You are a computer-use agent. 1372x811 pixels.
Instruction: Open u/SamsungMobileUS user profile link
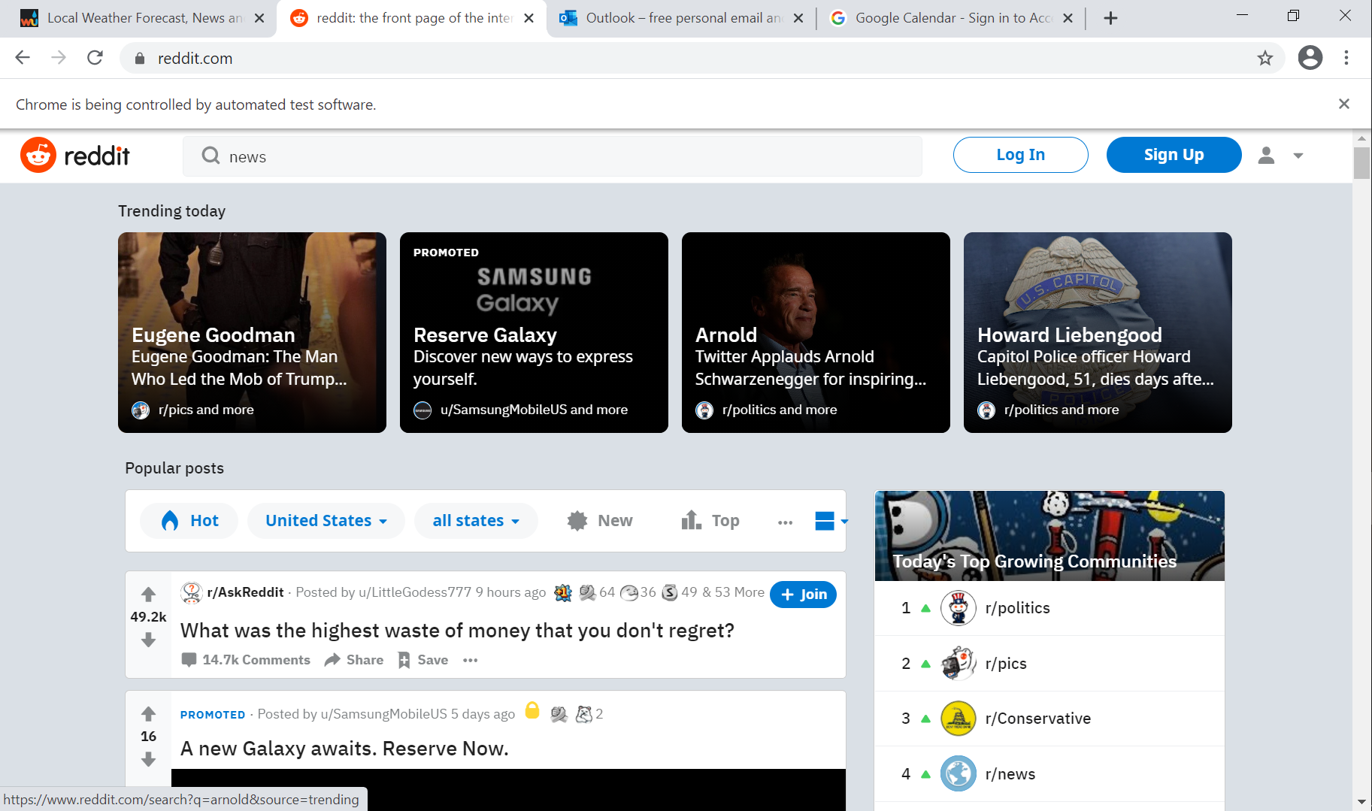(x=383, y=714)
